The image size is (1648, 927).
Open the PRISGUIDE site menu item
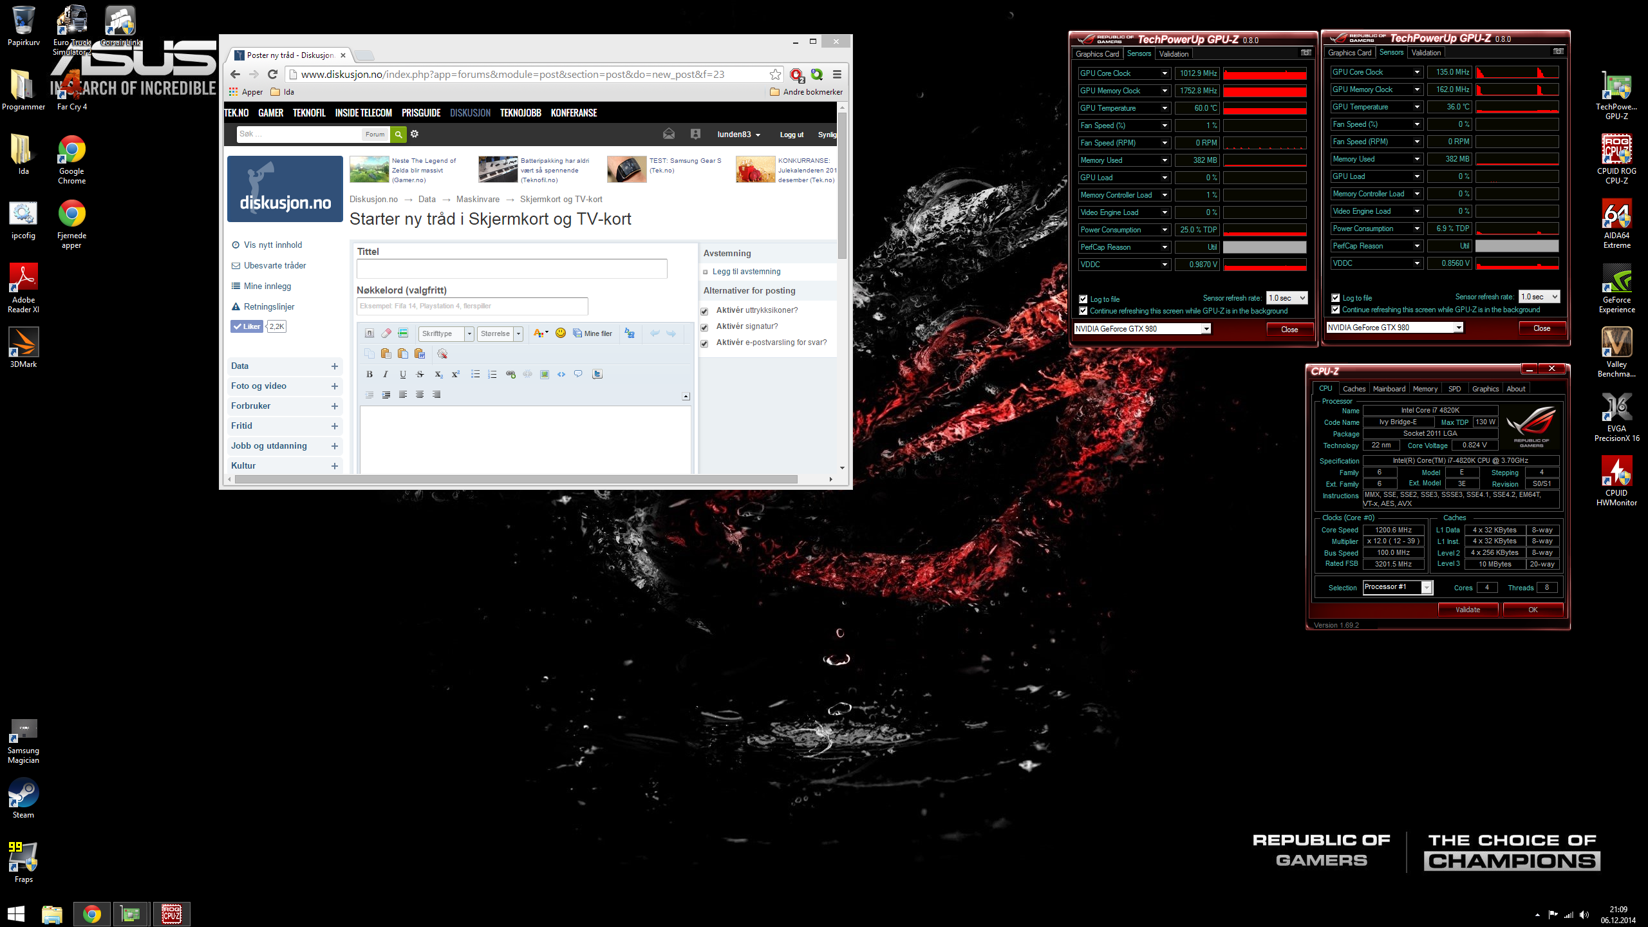pos(421,113)
